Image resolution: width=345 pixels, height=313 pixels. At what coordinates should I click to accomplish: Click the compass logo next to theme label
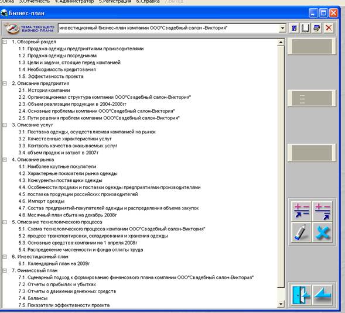pos(12,28)
